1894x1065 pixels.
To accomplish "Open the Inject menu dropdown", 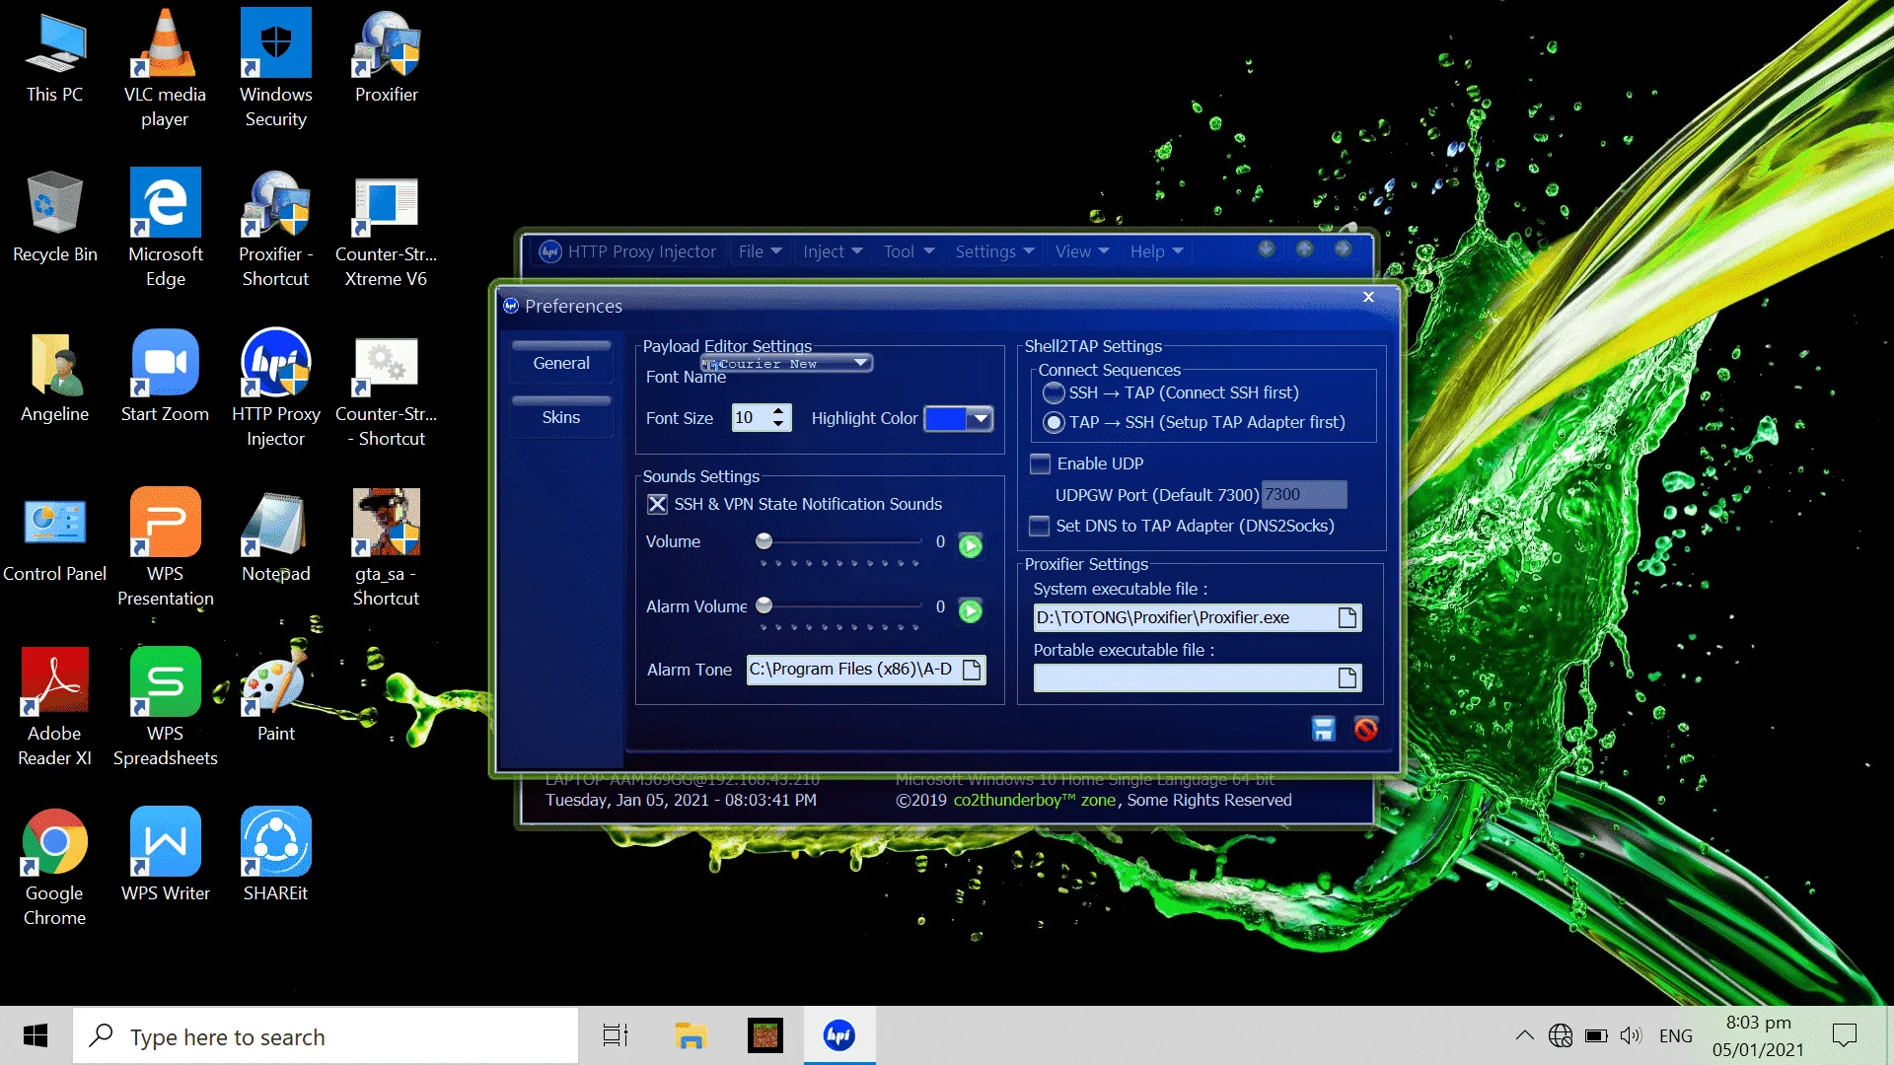I will [x=833, y=251].
